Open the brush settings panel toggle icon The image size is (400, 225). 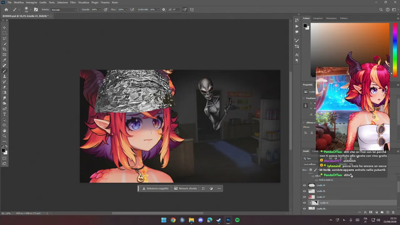click(36, 10)
